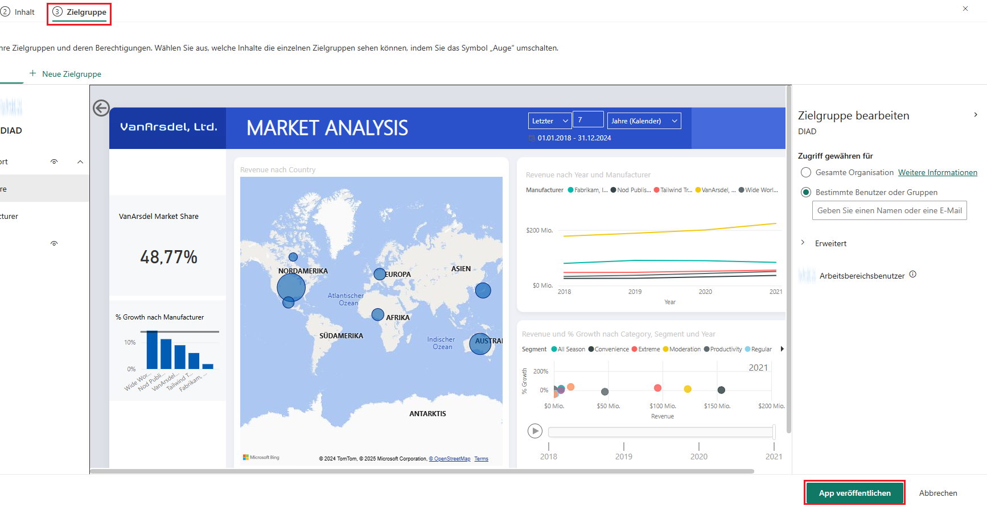Select the Zielgruppe step tab
Viewport: 987px width, 506px height.
(79, 12)
